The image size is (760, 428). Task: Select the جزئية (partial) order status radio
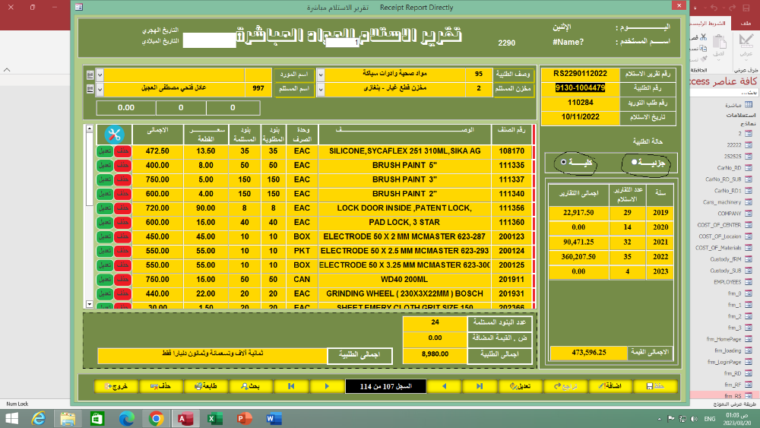pyautogui.click(x=634, y=162)
